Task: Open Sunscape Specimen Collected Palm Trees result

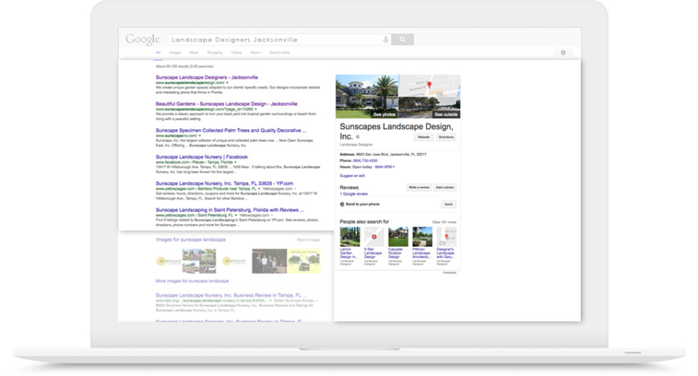Action: tap(231, 130)
